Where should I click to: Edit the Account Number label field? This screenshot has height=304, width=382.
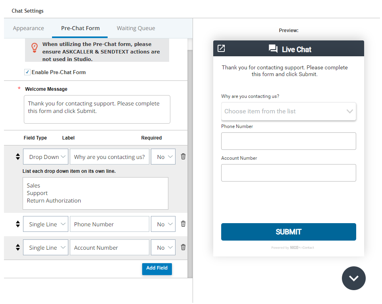click(109, 247)
